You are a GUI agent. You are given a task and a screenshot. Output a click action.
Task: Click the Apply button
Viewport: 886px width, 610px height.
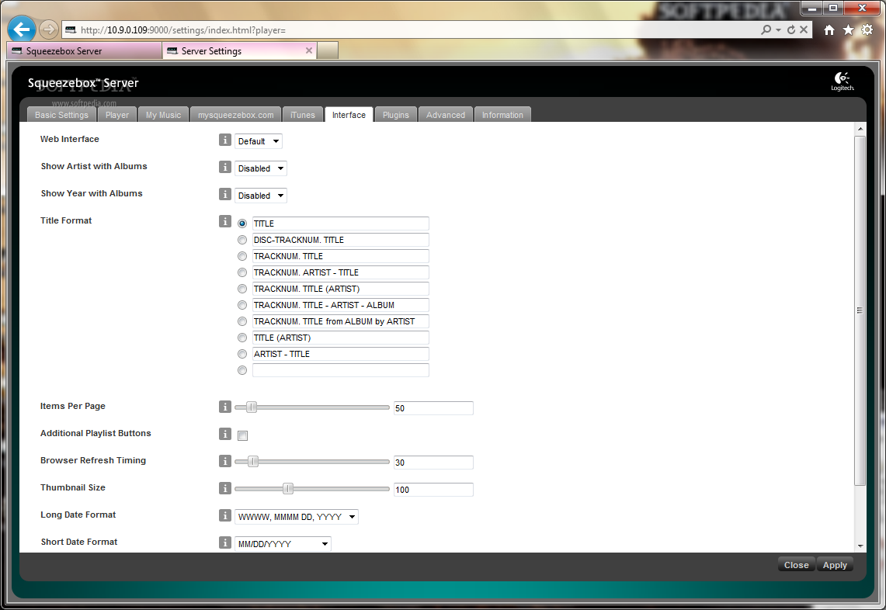835,565
